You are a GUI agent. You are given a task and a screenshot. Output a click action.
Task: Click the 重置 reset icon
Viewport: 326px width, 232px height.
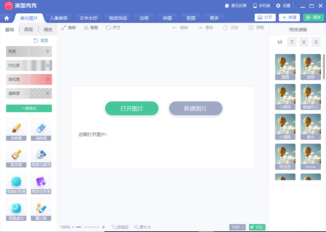click(36, 40)
